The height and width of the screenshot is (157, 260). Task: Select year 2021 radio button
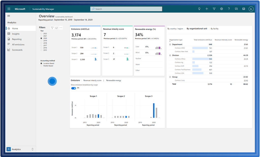coord(41,36)
